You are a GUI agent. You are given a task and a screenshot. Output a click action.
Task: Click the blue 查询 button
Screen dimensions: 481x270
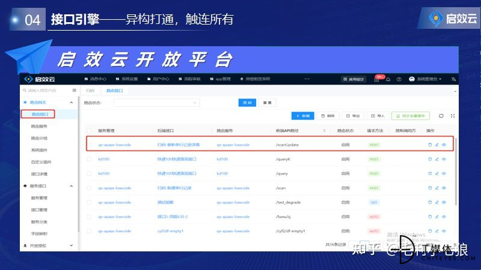point(247,103)
